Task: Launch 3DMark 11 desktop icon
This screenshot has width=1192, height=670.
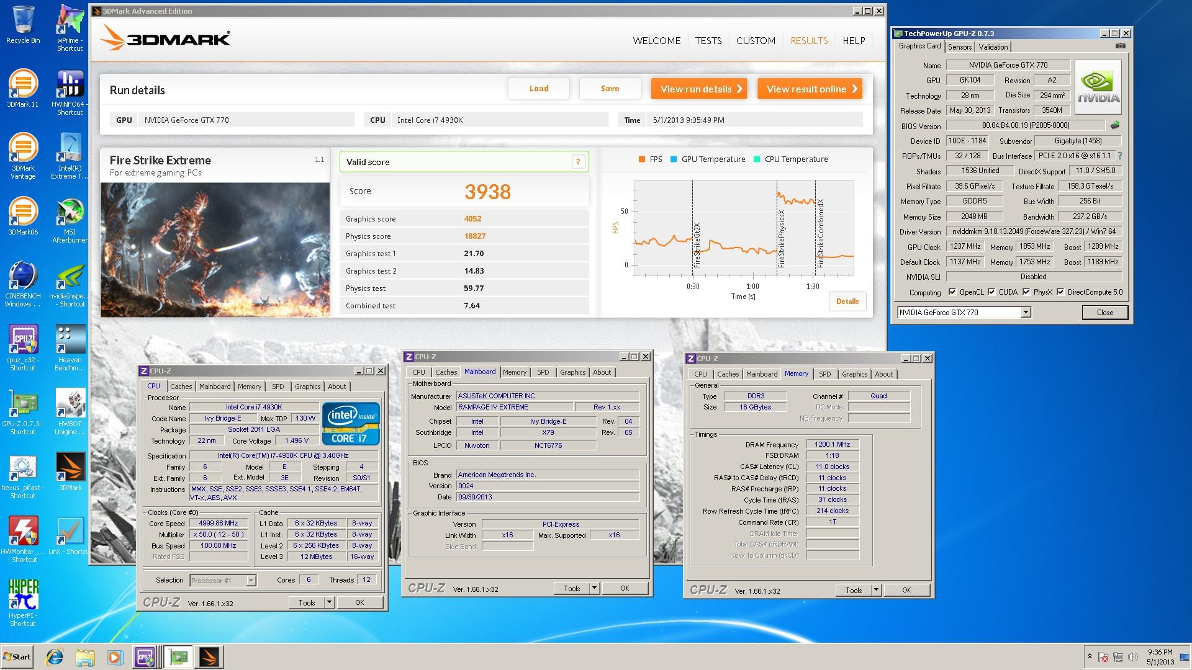Action: pyautogui.click(x=23, y=89)
